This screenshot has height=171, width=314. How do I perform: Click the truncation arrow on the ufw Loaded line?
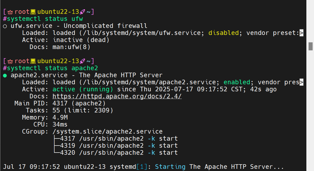tap(302, 33)
